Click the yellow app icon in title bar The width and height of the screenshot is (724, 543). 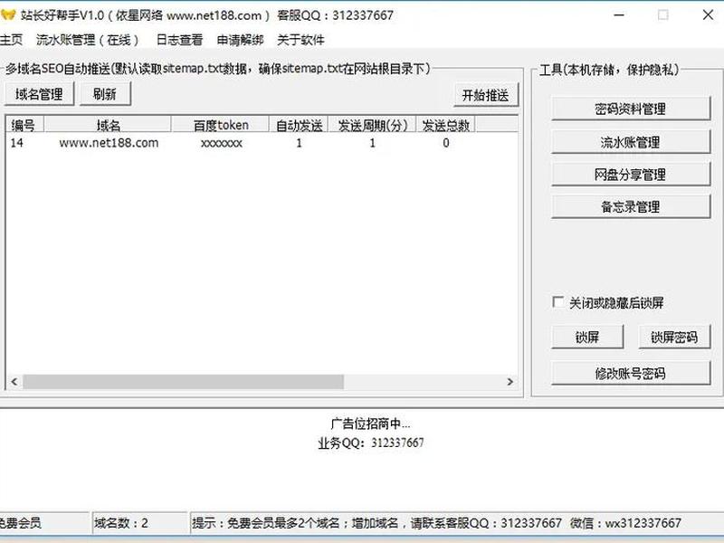coord(7,14)
